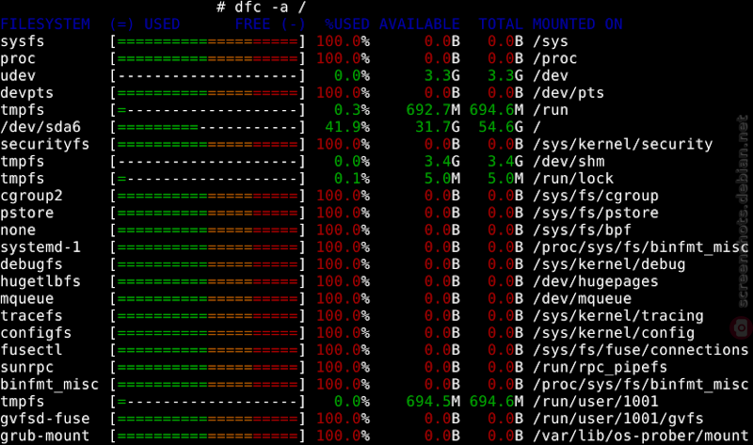Image resolution: width=753 pixels, height=445 pixels.
Task: Select the sunrpc filesystem name
Action: click(x=27, y=368)
